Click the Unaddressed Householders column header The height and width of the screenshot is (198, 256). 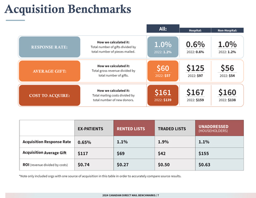220,128
